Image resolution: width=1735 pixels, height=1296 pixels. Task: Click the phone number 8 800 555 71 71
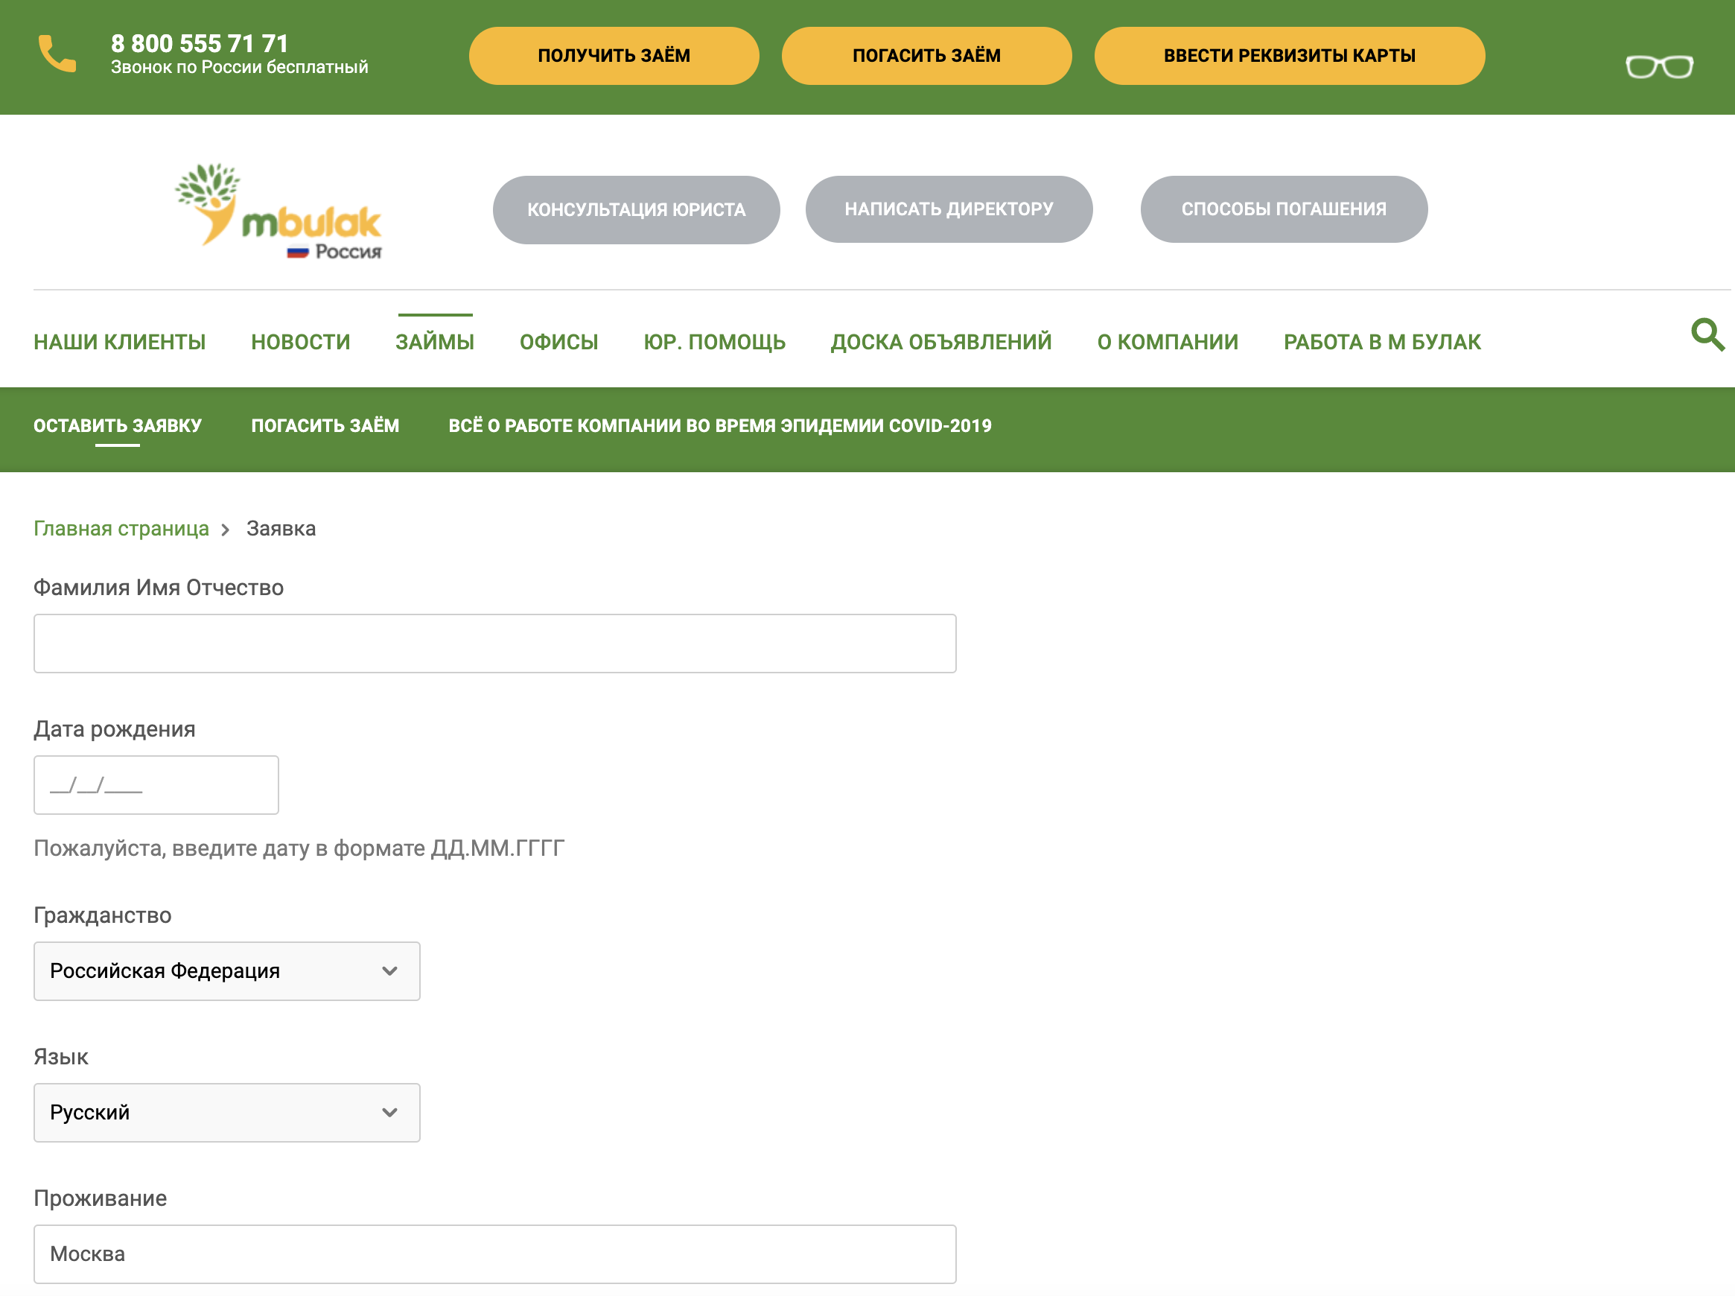tap(200, 43)
